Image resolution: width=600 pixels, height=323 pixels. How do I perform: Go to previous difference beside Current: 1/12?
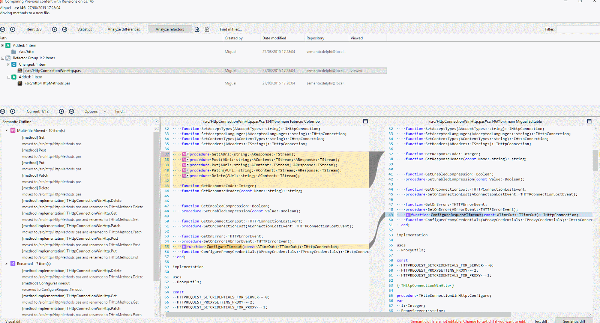coord(13,111)
